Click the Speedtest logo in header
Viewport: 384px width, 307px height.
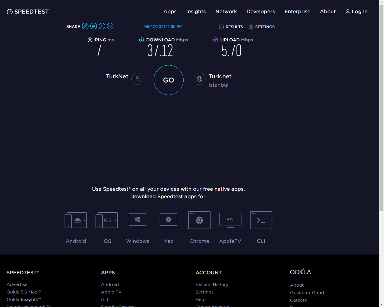pos(28,11)
